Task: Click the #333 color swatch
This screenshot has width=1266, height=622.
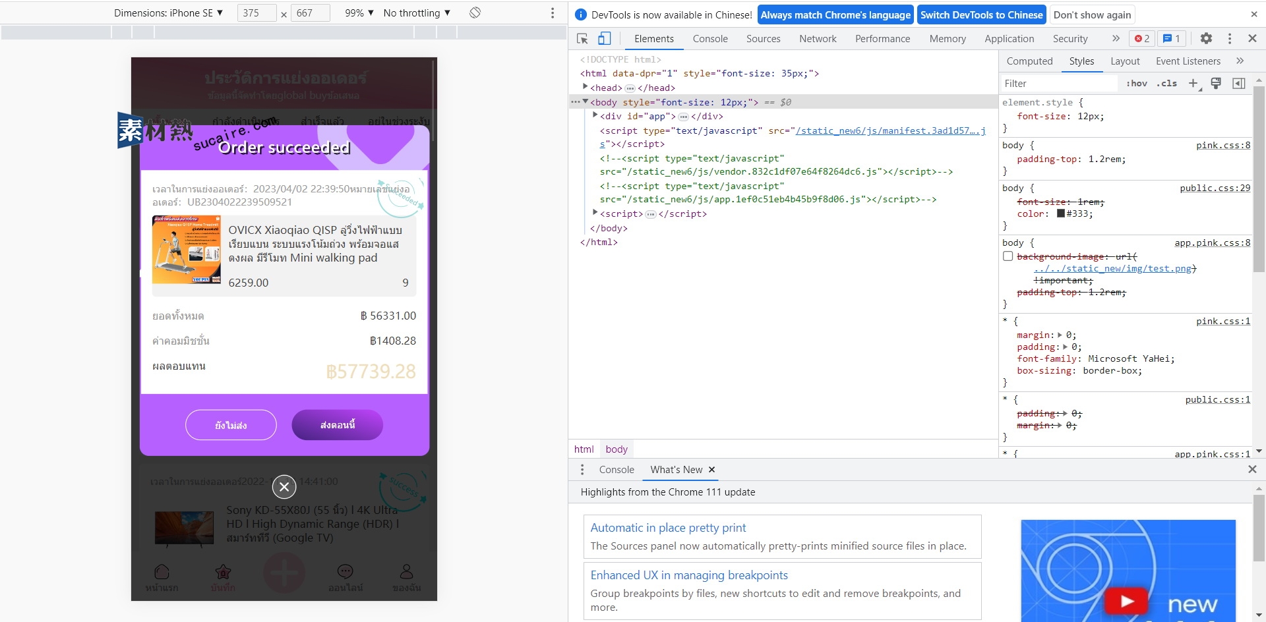Action: click(x=1061, y=213)
